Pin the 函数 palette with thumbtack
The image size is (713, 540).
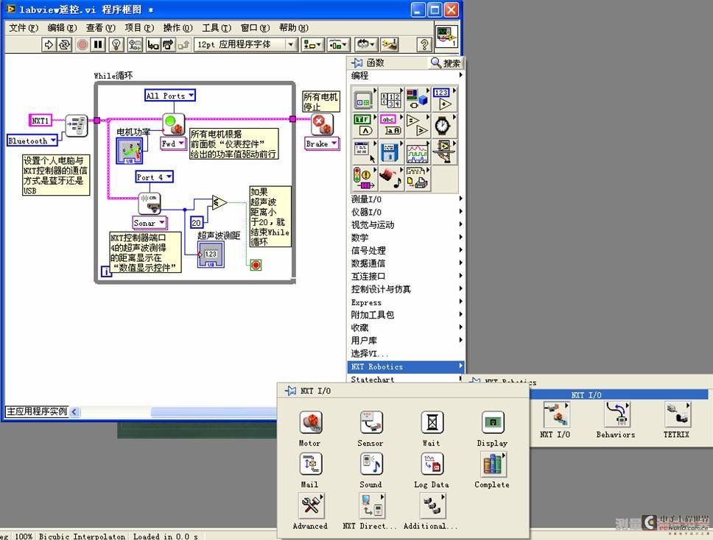click(357, 63)
